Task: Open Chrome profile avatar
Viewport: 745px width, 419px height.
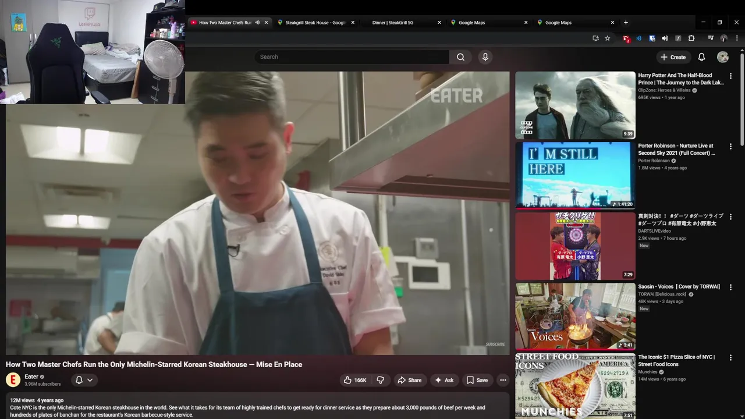Action: click(x=724, y=38)
